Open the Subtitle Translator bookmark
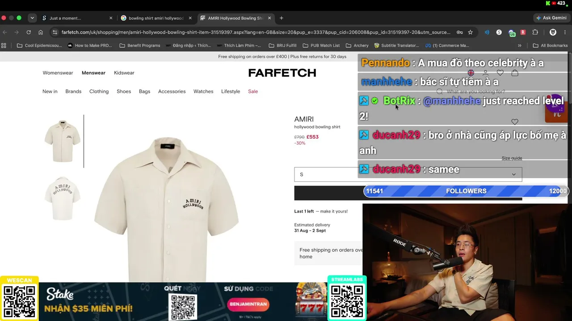This screenshot has height=321, width=572. point(396,45)
